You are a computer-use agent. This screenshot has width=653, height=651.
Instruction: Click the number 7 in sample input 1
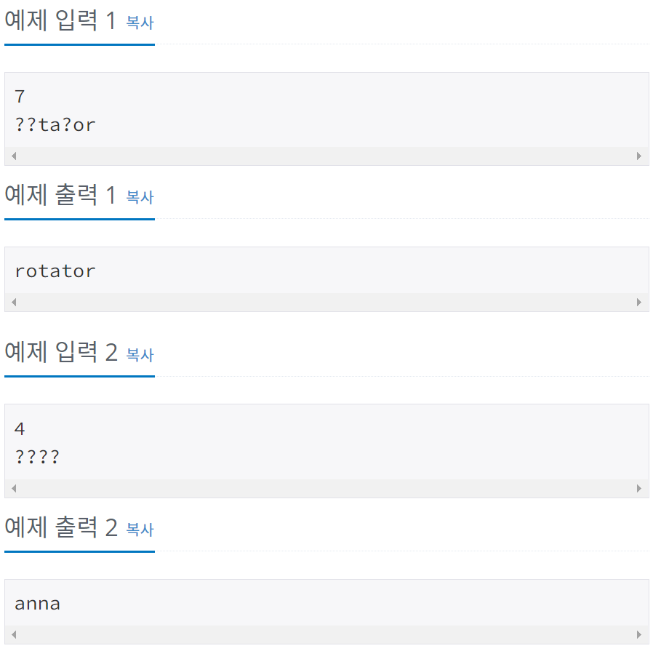18,96
